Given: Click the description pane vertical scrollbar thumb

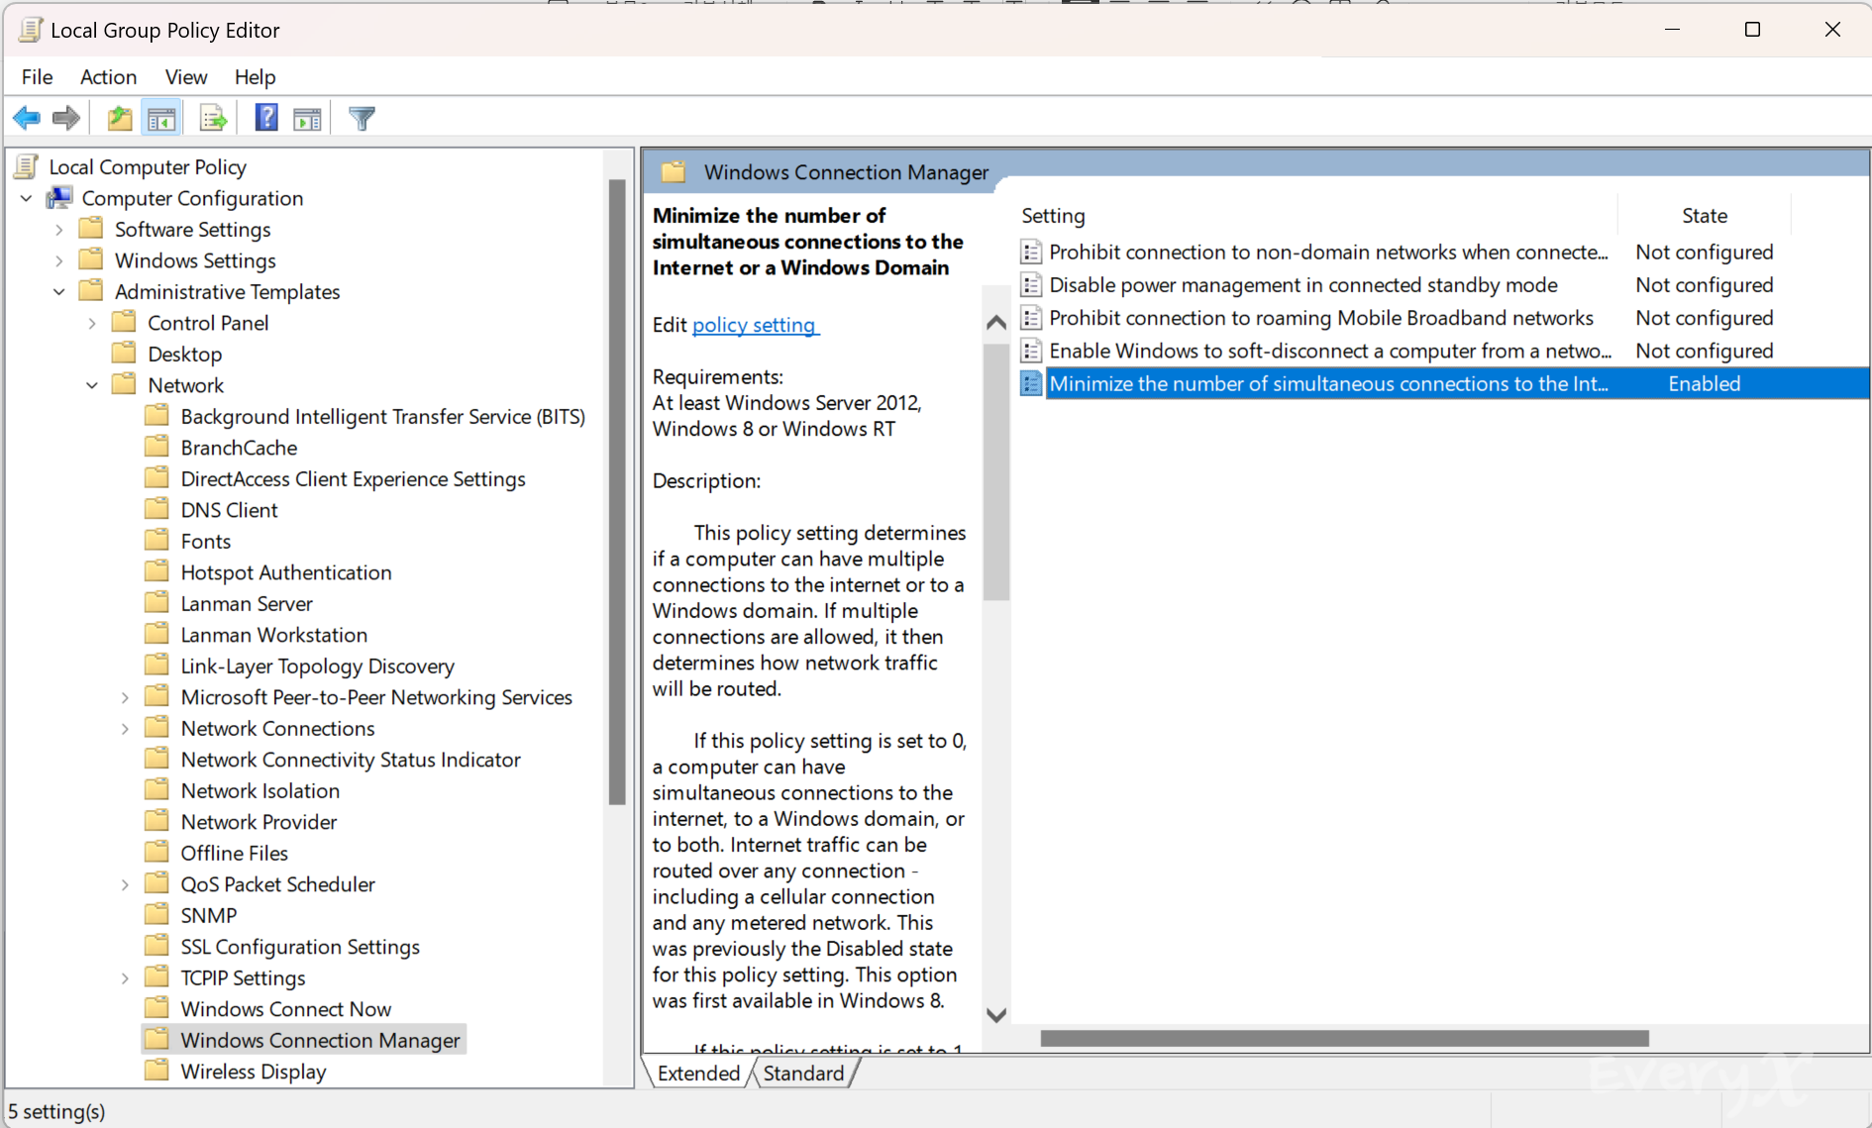Looking at the screenshot, I should tap(996, 471).
